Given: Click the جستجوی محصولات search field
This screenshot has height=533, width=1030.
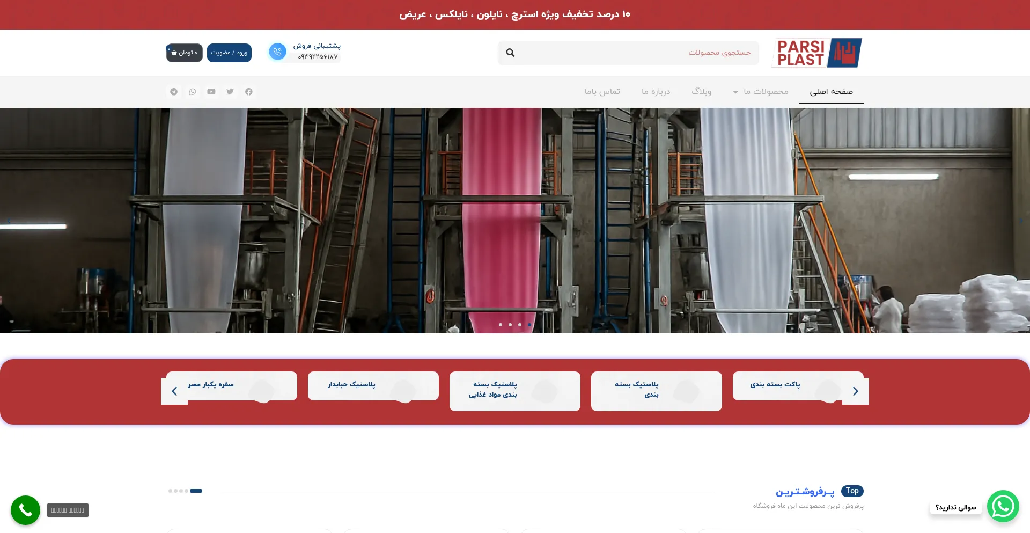Looking at the screenshot, I should 638,53.
